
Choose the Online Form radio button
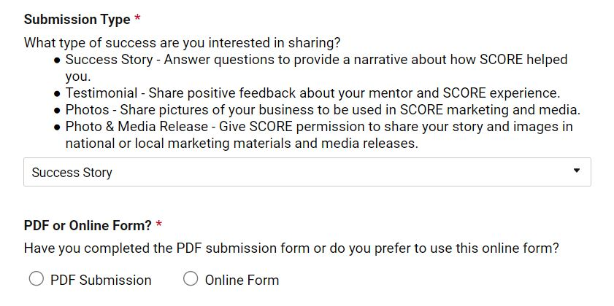click(191, 279)
